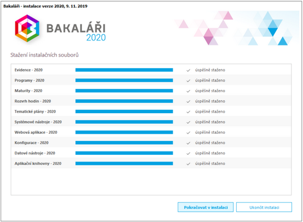
Task: Select the 'Evidence - 2020' label
Action: tap(28, 70)
